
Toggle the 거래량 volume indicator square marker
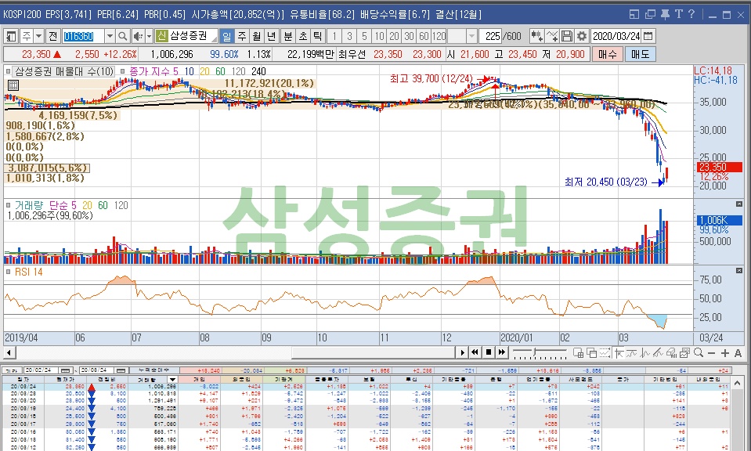pyautogui.click(x=8, y=205)
